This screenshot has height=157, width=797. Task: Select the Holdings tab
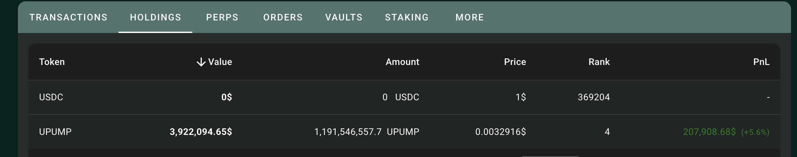tap(156, 17)
